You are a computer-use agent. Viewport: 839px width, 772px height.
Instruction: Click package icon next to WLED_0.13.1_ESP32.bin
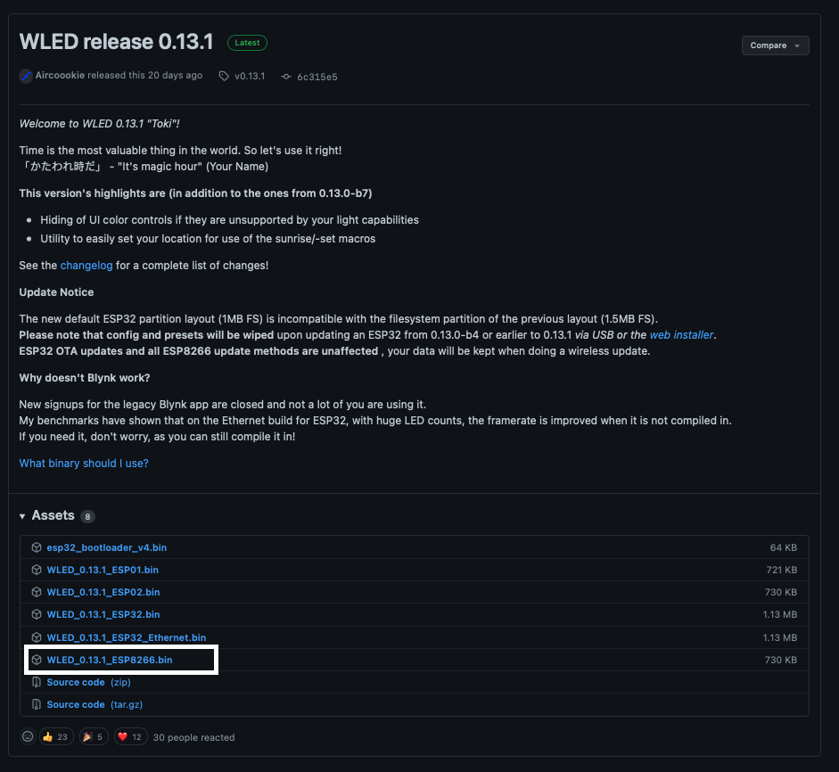click(37, 615)
